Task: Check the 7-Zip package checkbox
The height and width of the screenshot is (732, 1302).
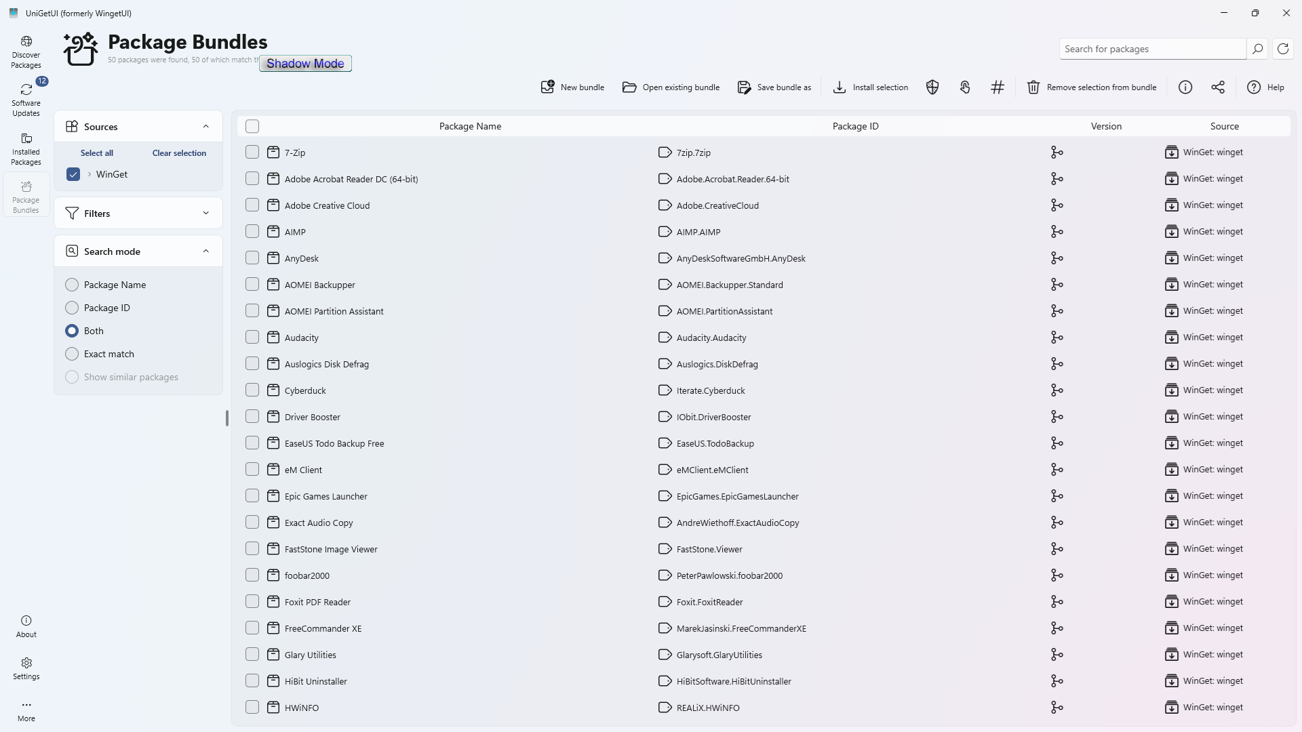Action: 252,152
